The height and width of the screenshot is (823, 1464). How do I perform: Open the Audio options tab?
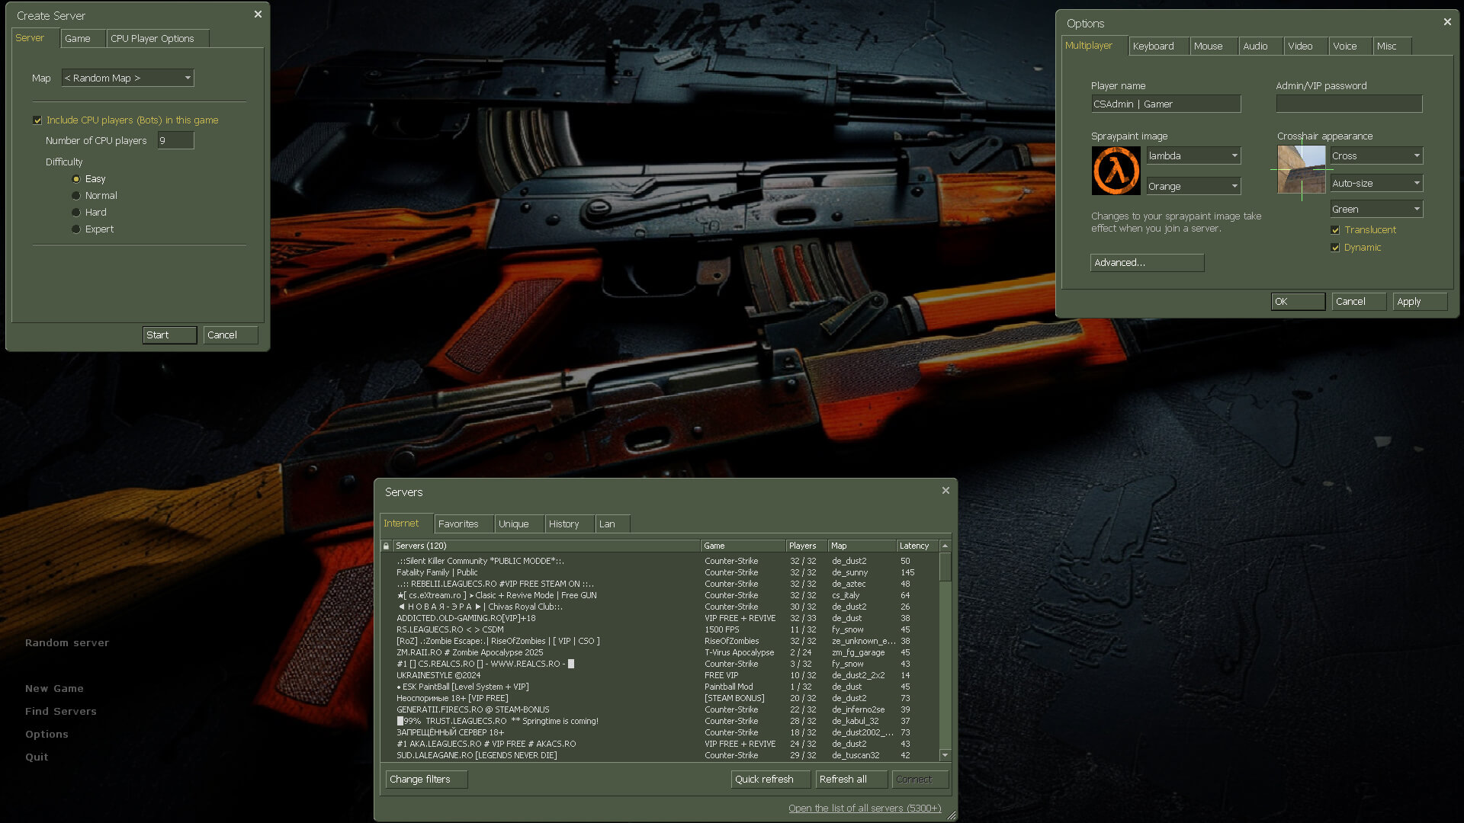pyautogui.click(x=1261, y=46)
